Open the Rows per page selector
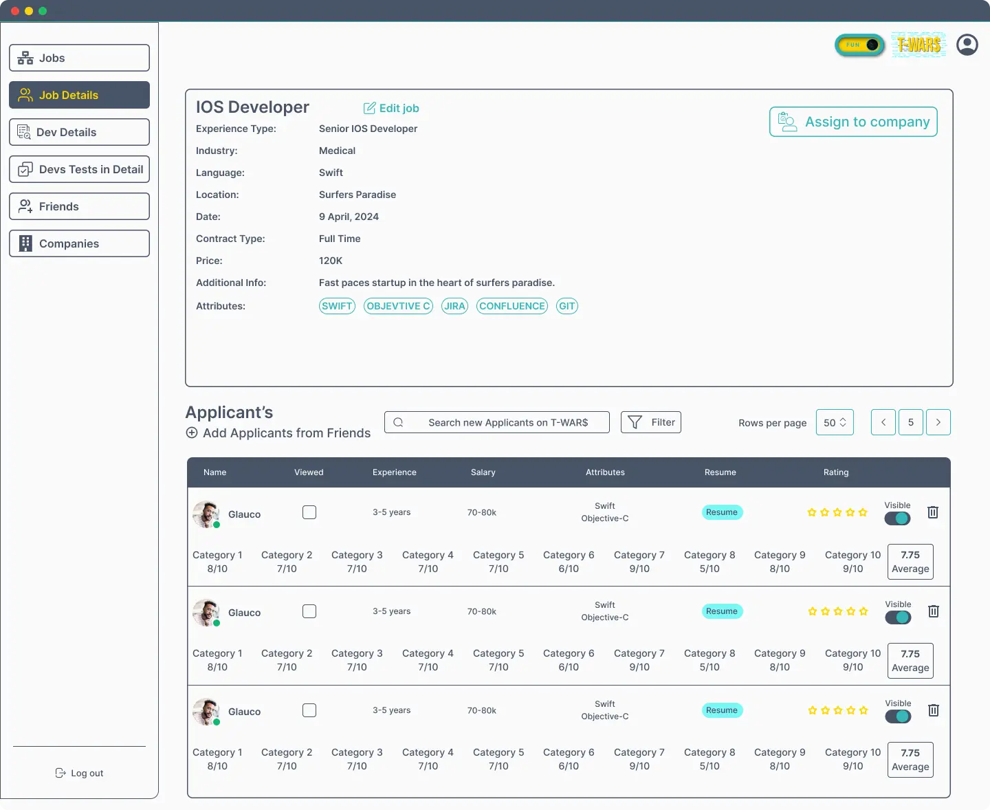The width and height of the screenshot is (990, 810). coord(835,422)
